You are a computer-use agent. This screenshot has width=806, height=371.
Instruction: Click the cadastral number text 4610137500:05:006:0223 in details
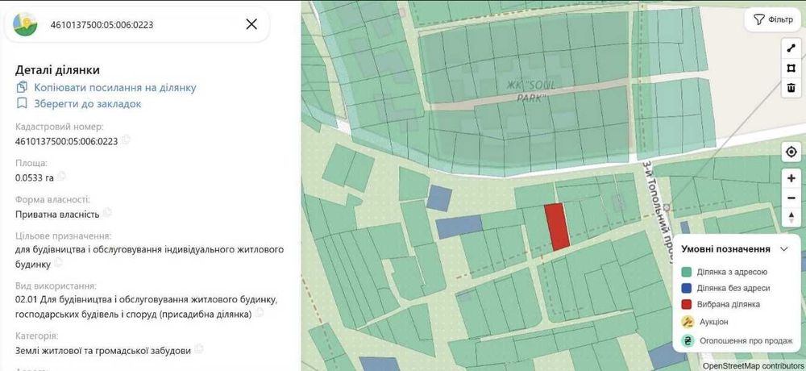click(67, 141)
